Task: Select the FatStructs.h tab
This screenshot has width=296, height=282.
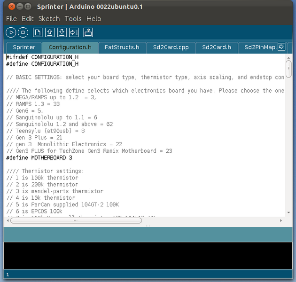Action: (x=122, y=47)
